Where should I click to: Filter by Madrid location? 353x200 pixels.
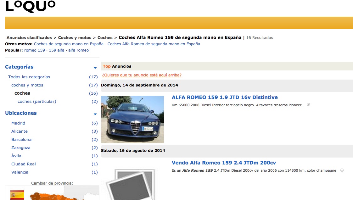click(18, 123)
